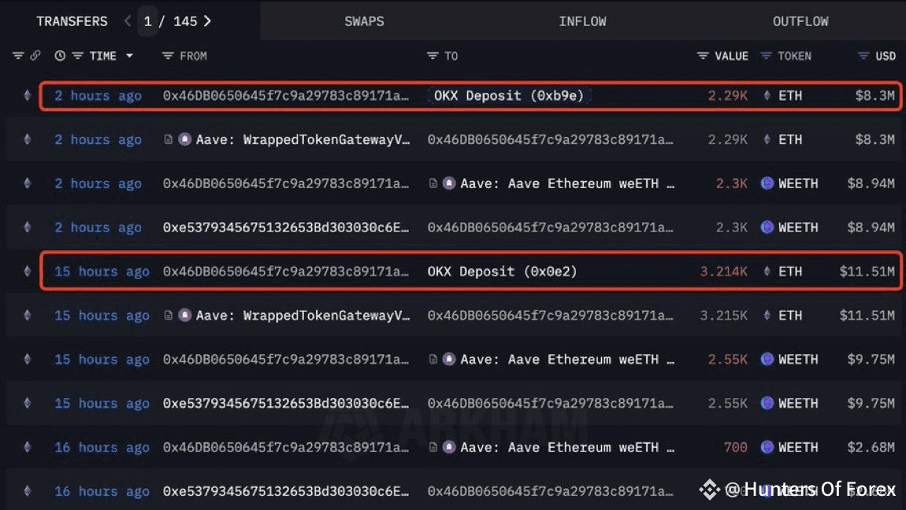Screen dimensions: 906x510
Task: Click WEETH token icon in 700 row
Action: [x=767, y=447]
